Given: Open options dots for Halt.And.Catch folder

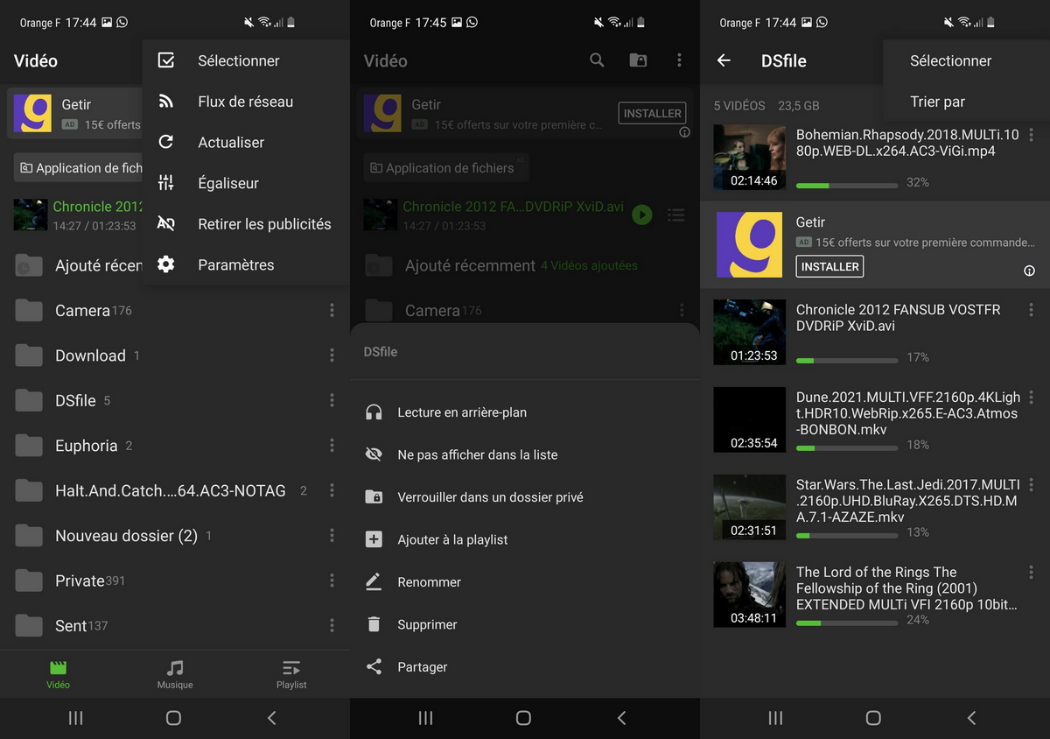Looking at the screenshot, I should [x=332, y=490].
